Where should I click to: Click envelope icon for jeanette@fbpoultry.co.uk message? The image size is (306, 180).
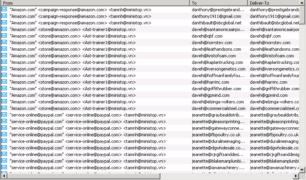click(4, 134)
